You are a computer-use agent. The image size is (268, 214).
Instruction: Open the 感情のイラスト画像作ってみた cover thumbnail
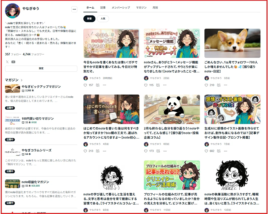pos(232,109)
